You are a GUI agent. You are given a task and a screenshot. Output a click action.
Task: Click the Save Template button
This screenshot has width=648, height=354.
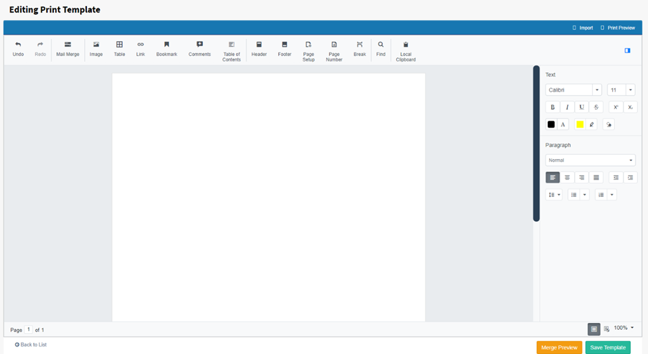(608, 347)
